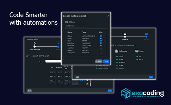The height and width of the screenshot is (105, 171).
Task: Click the TINYINT type cell
Action: coord(85,48)
